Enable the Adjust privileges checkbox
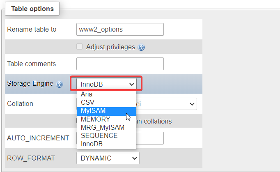 pos(80,47)
